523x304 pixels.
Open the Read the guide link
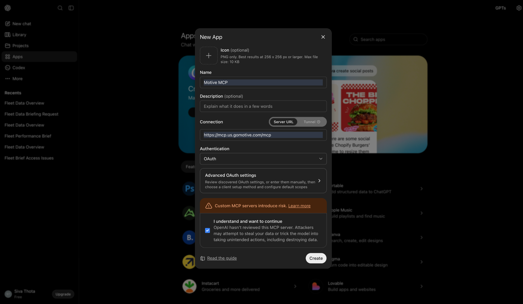pos(222,258)
